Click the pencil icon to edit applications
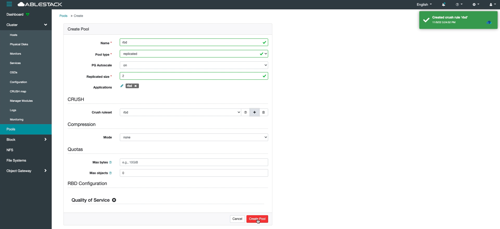The width and height of the screenshot is (500, 229). pos(122,86)
